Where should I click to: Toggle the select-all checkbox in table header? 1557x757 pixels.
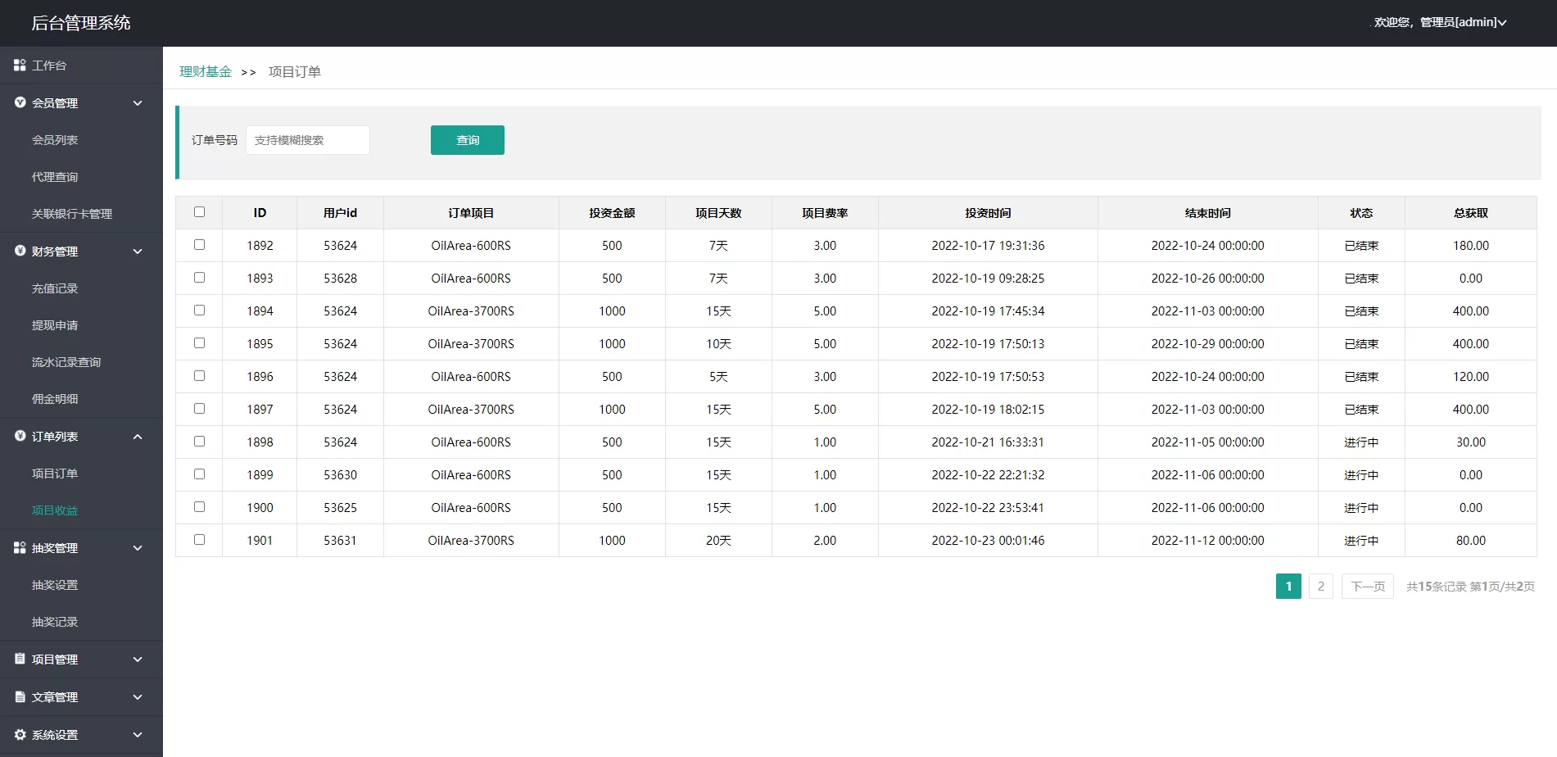[199, 212]
